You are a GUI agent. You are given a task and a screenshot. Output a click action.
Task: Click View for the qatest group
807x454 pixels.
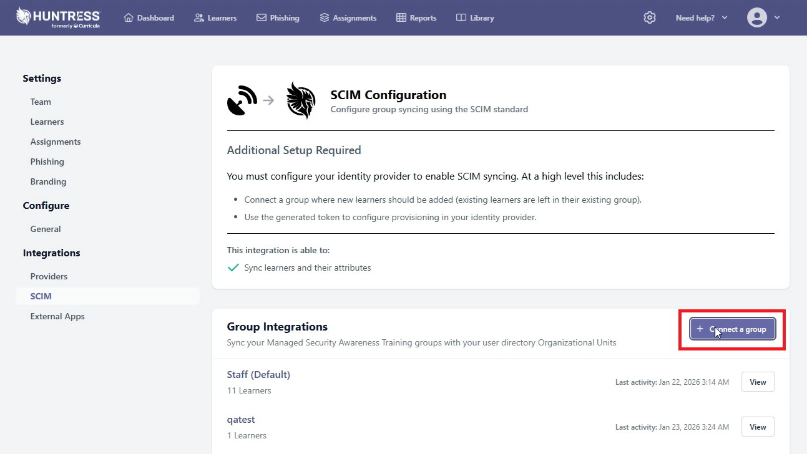click(758, 427)
